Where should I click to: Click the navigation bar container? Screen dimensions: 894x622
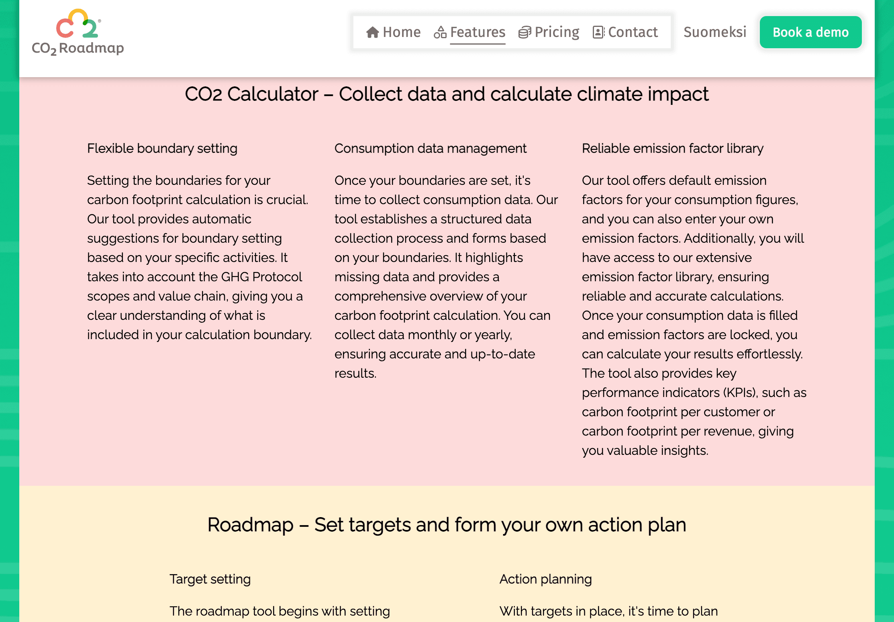point(512,32)
